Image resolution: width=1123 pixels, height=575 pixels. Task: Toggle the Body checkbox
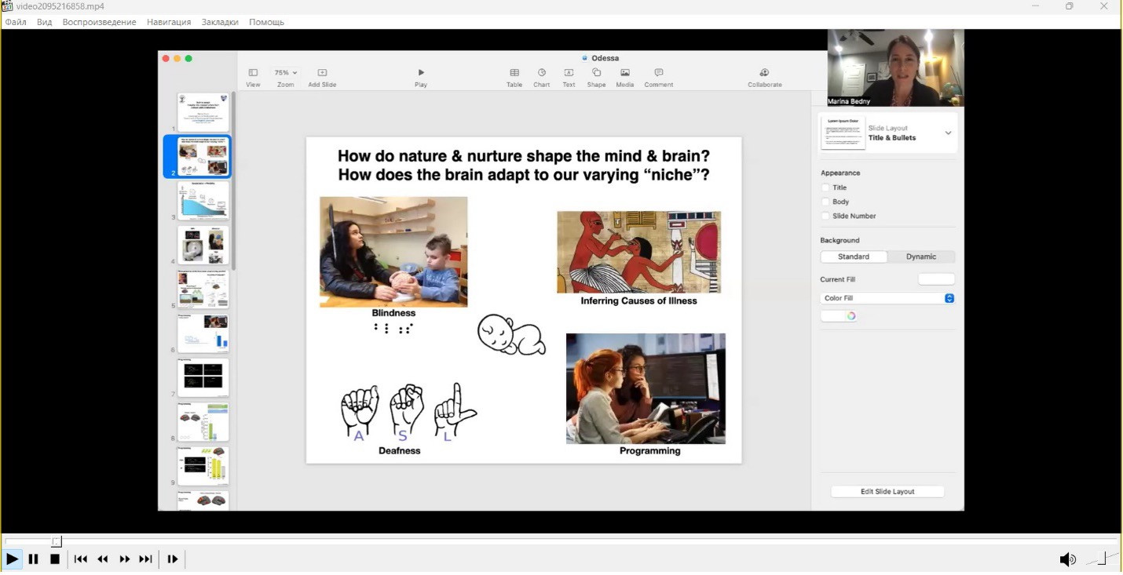pyautogui.click(x=825, y=202)
